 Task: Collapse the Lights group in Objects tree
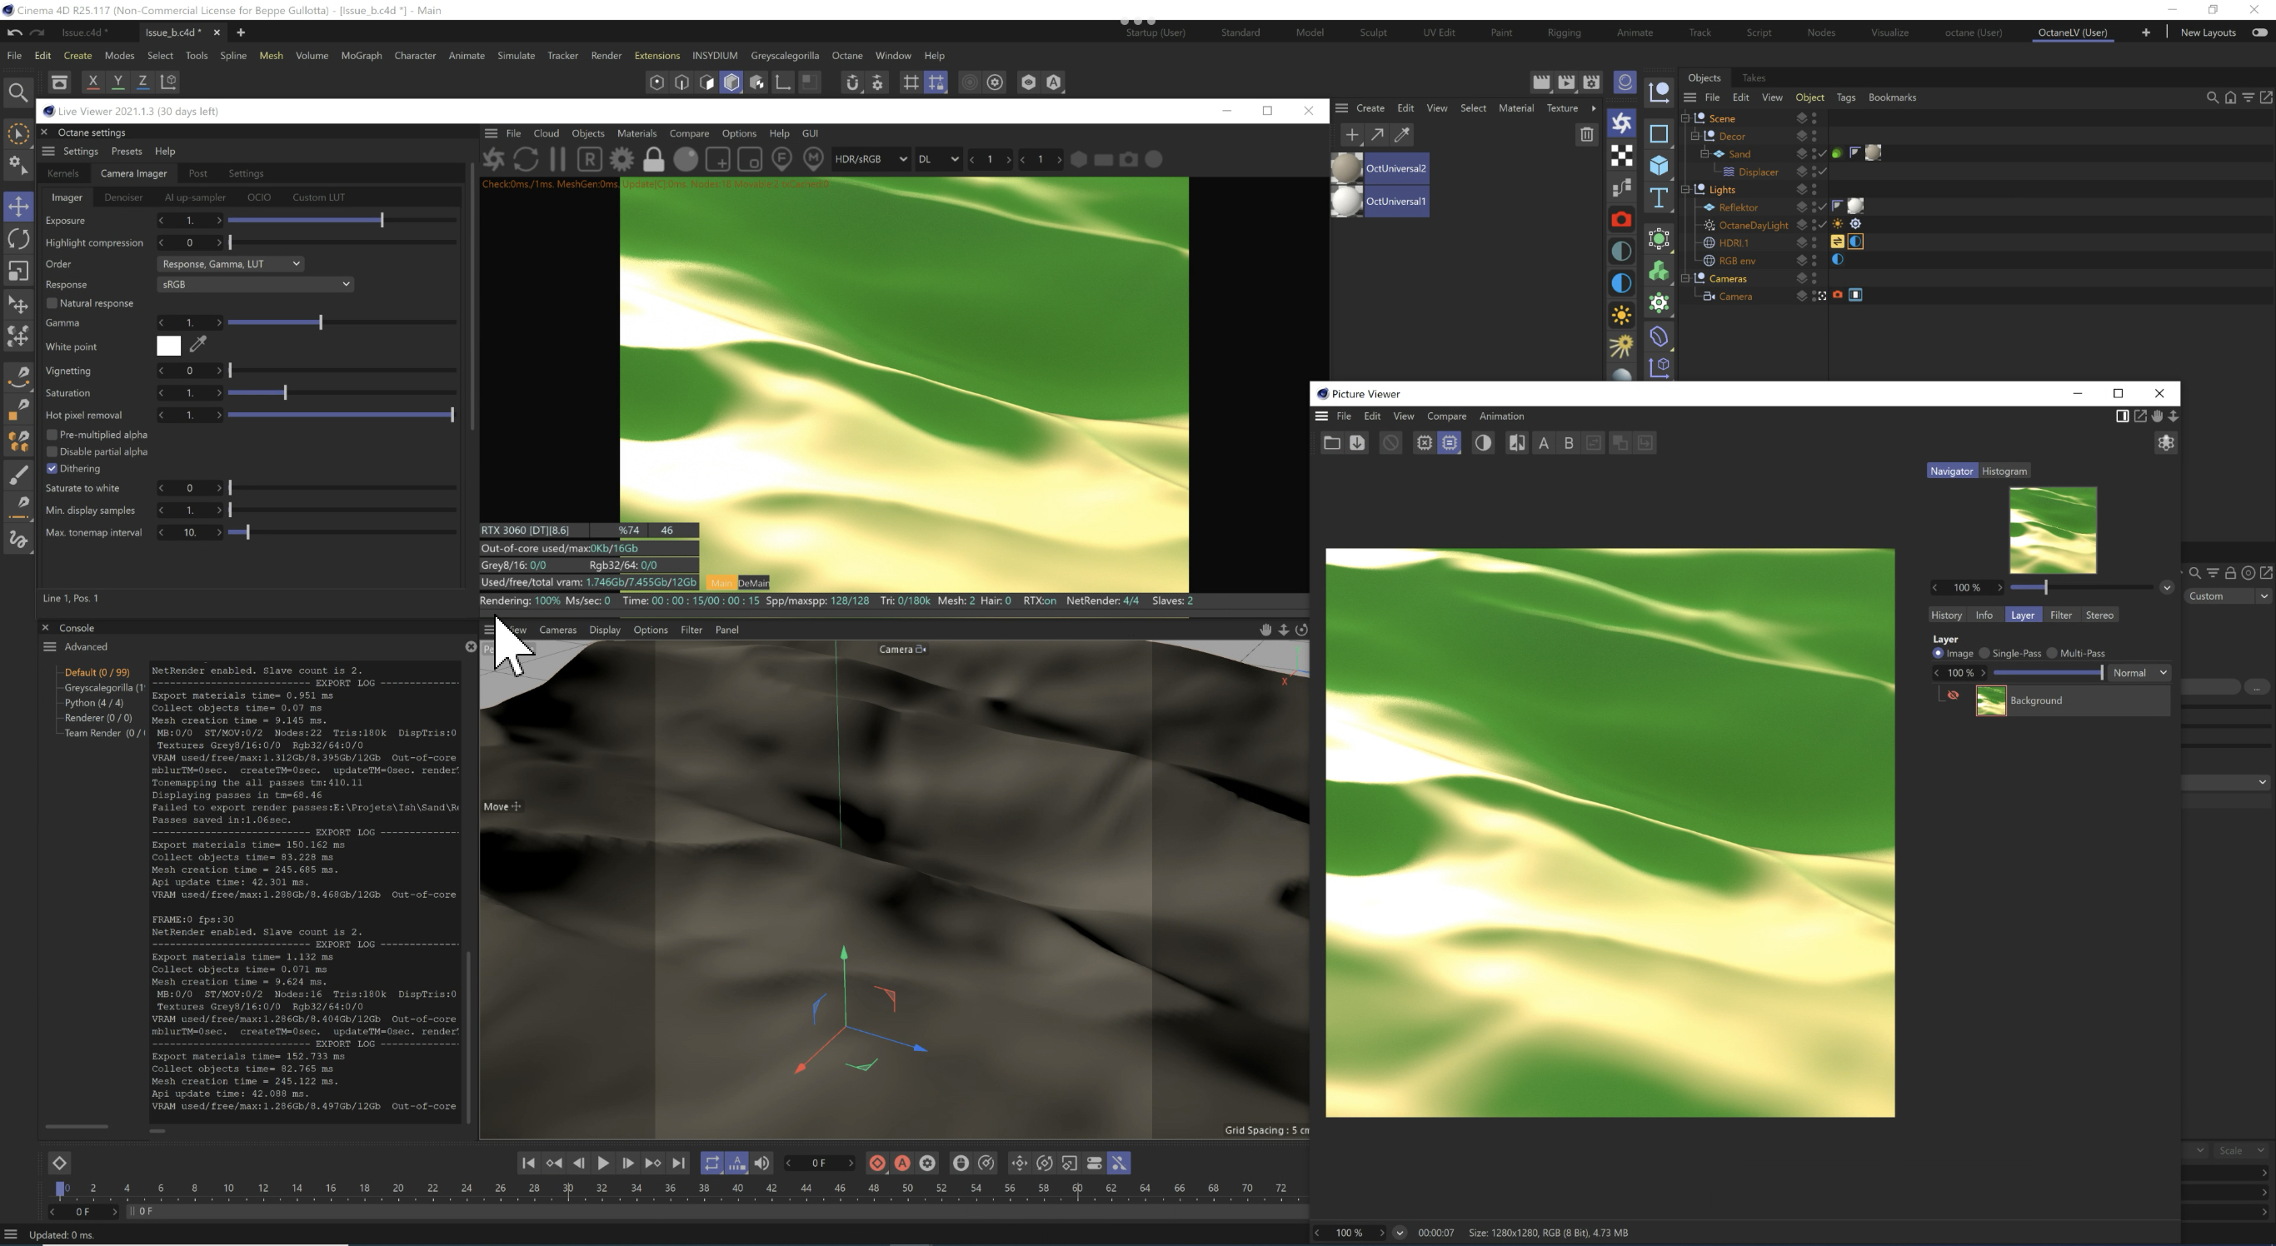pyautogui.click(x=1686, y=189)
